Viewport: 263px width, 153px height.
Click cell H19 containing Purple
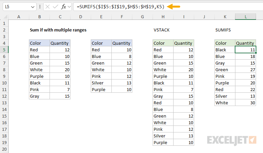[x=163, y=142]
